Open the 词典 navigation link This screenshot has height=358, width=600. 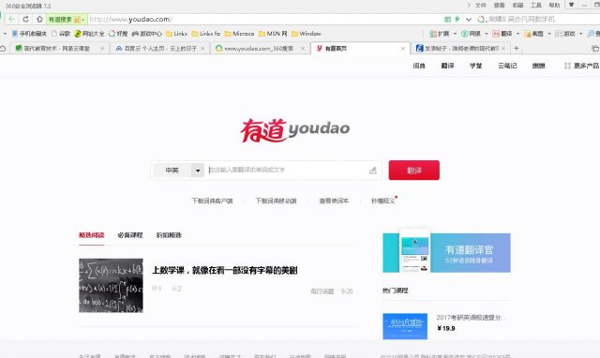419,66
